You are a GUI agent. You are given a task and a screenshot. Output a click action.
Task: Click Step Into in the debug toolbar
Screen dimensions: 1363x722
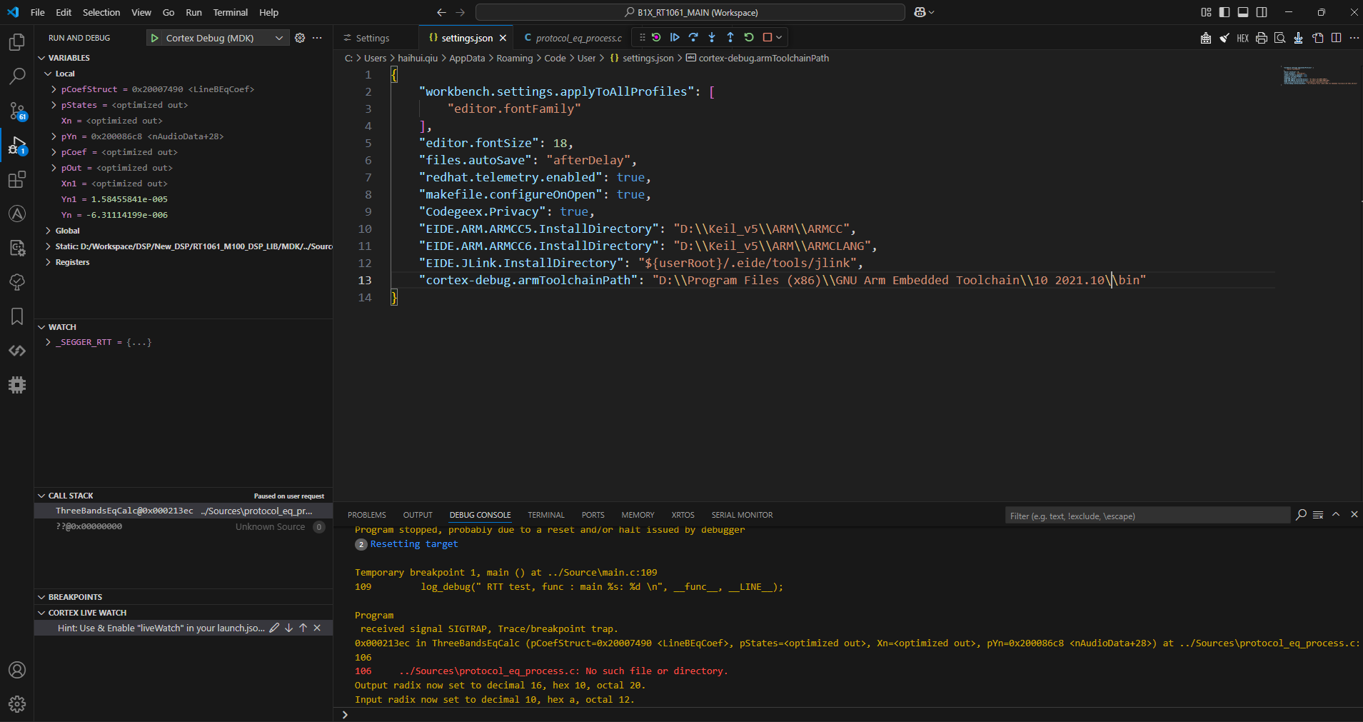coord(713,37)
